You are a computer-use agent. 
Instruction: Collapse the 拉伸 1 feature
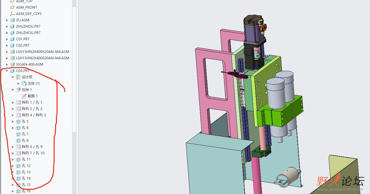pyautogui.click(x=13, y=90)
